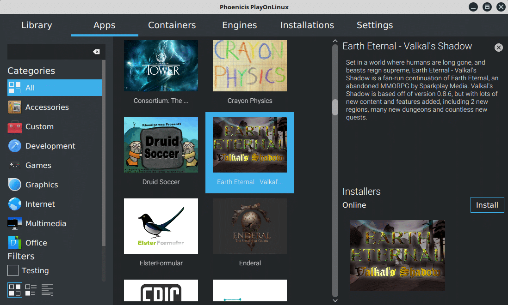Open the Containers tab
Screen dimensions: 508x305
(172, 25)
